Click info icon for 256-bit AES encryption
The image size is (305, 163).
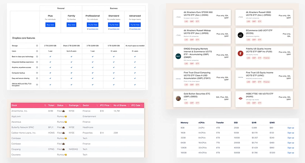tap(37, 84)
